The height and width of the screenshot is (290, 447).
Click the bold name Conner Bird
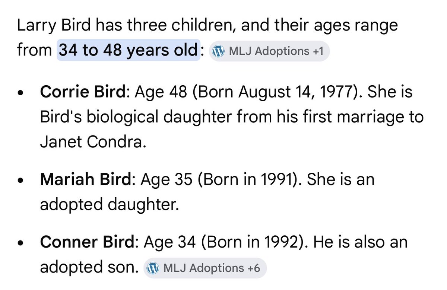[x=86, y=242]
